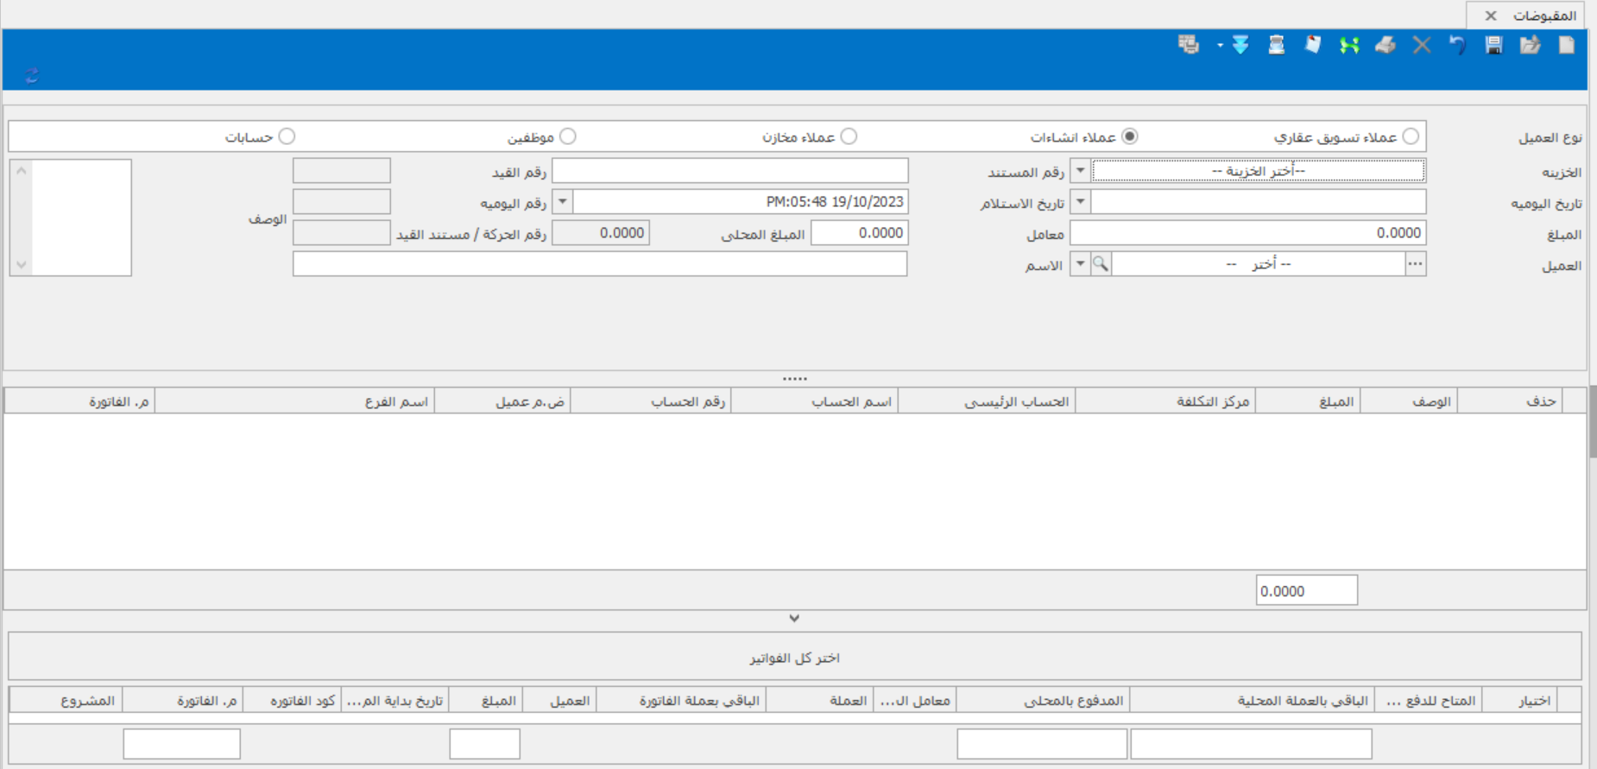
Task: Select the عملاء مخازن radio option
Action: [849, 136]
